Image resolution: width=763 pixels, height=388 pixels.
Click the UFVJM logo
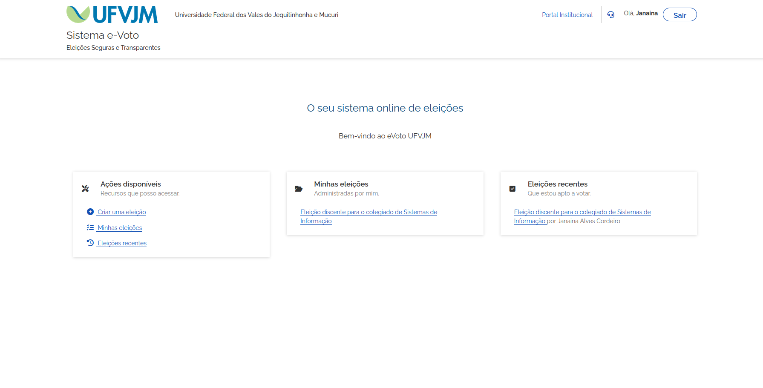pos(112,14)
